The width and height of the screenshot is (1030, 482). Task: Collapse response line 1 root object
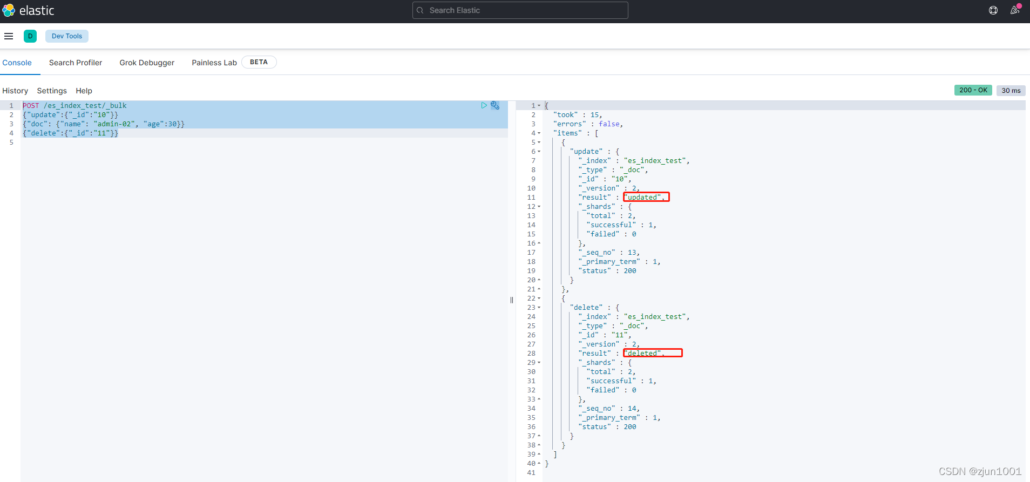[539, 106]
